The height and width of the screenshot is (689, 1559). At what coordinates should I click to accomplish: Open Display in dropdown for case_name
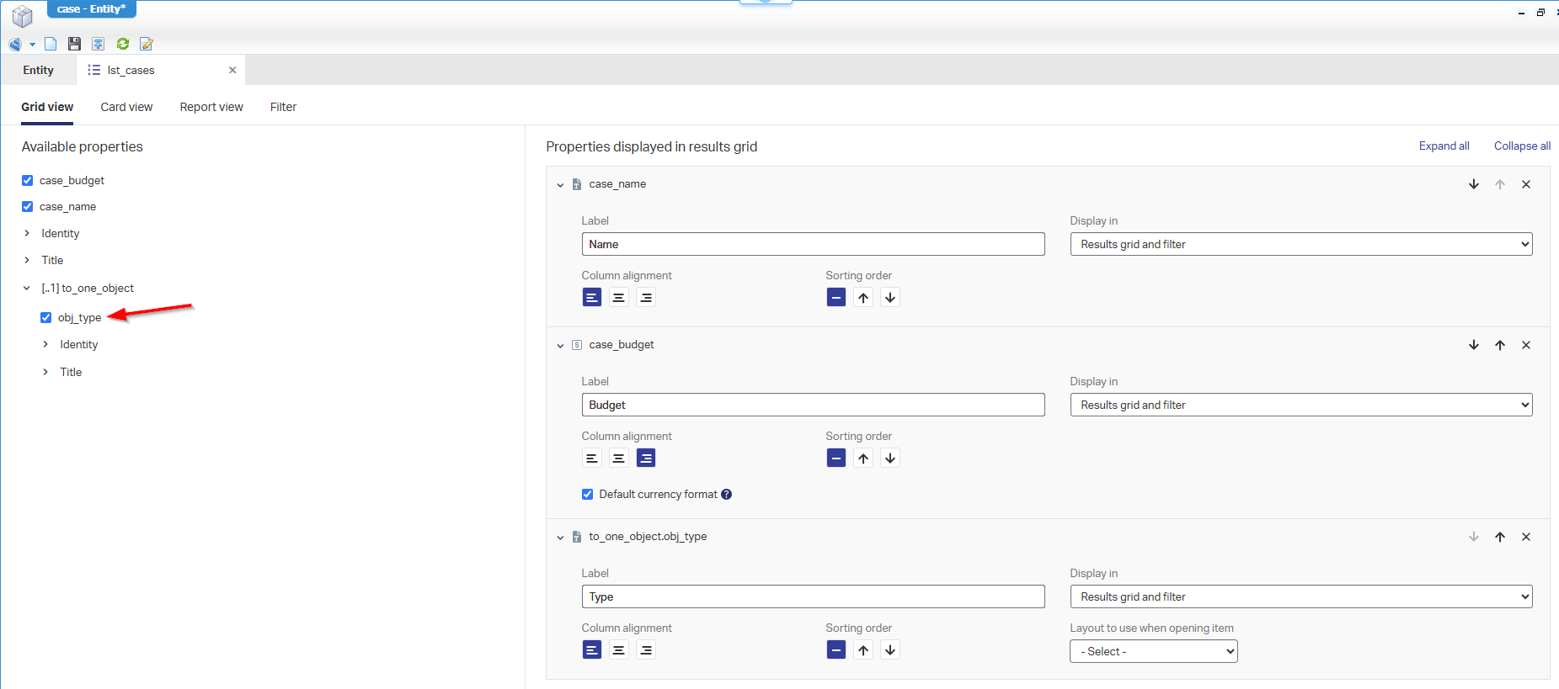(x=1300, y=245)
